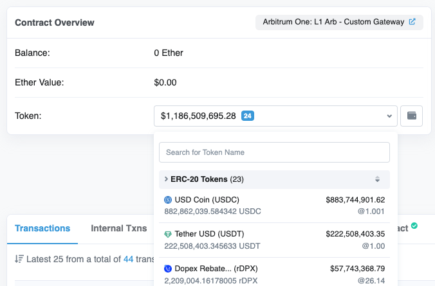Click the $222,508,403.35 USDT value
The image size is (435, 286).
click(x=355, y=234)
